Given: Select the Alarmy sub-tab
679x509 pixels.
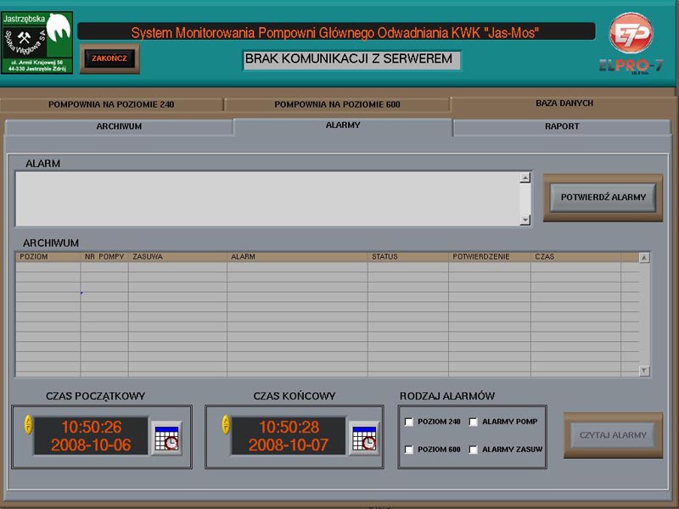Looking at the screenshot, I should tap(343, 126).
